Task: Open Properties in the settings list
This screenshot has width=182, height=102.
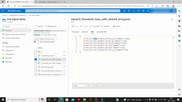Action: coord(9,58)
